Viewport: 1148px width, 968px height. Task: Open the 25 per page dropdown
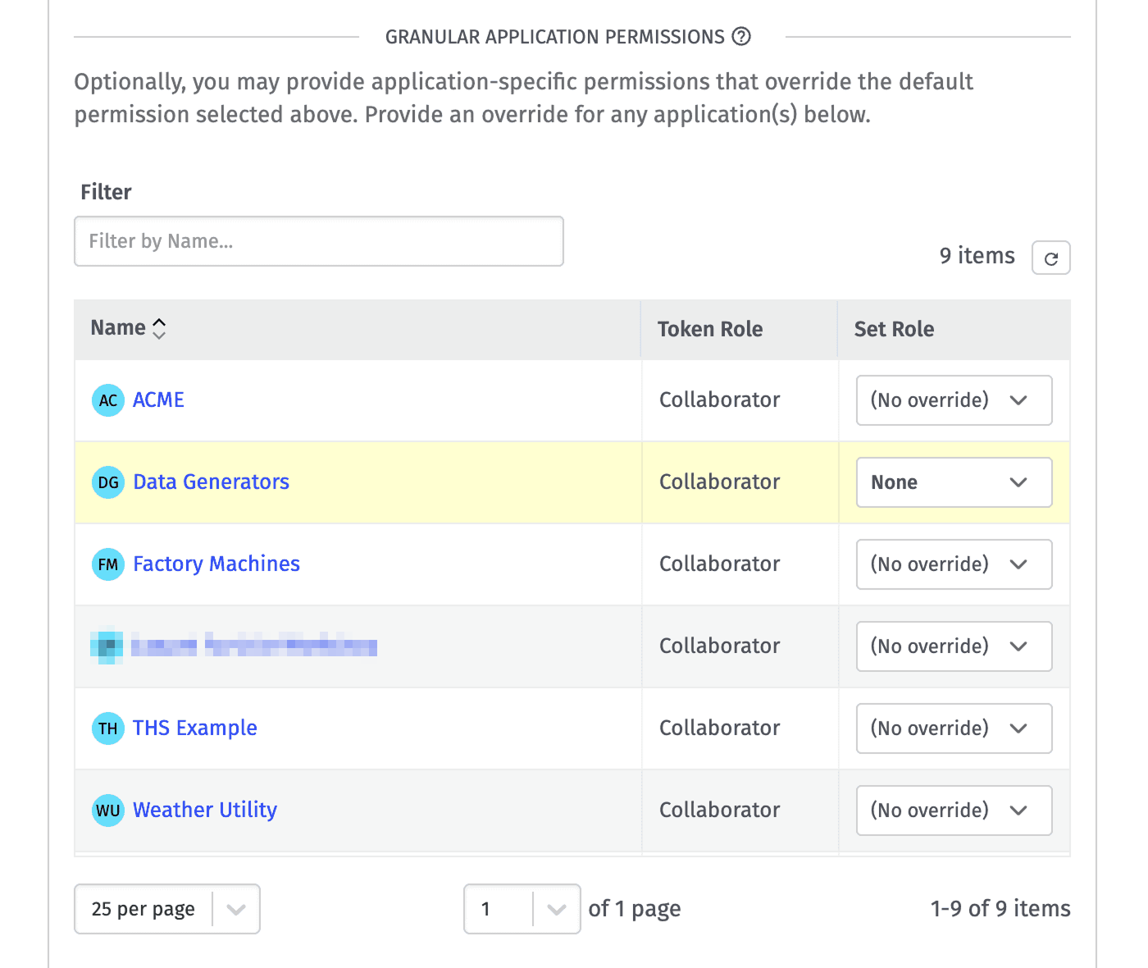167,909
